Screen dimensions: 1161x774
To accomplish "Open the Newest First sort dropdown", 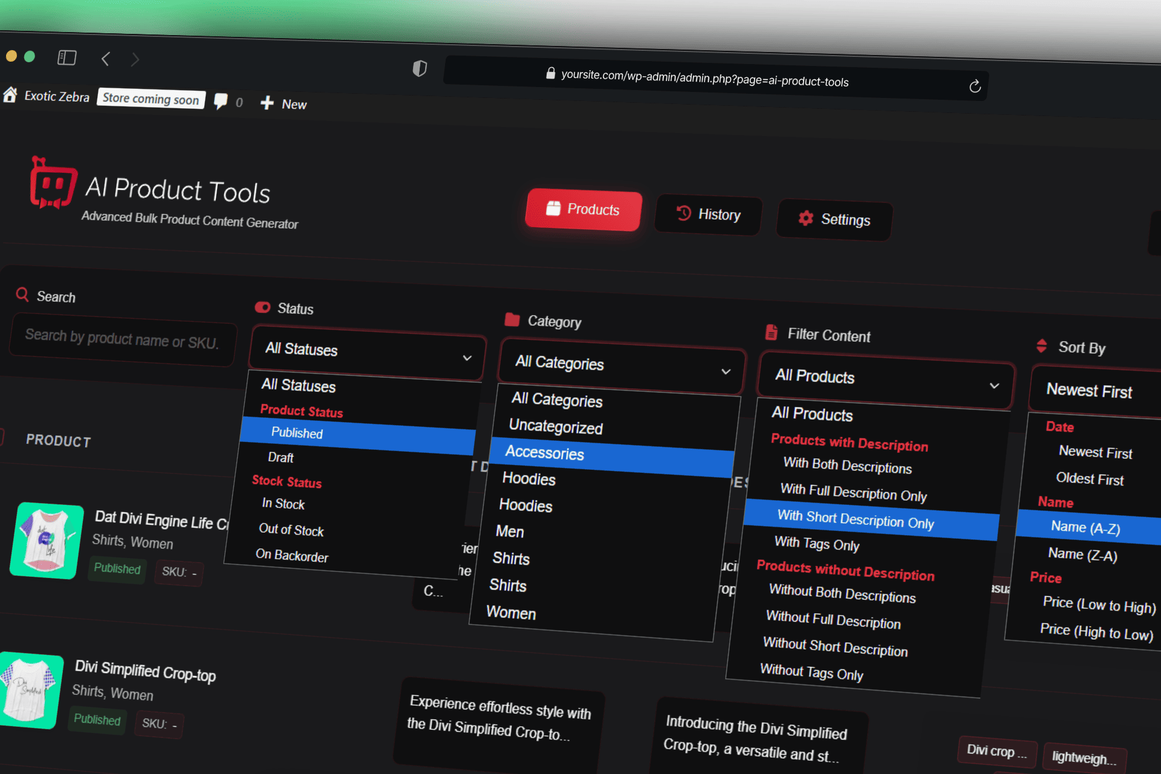I will (1094, 392).
